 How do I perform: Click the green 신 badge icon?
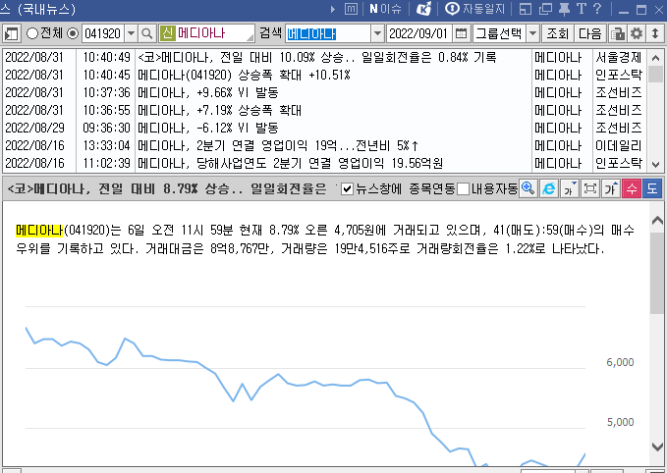point(168,33)
